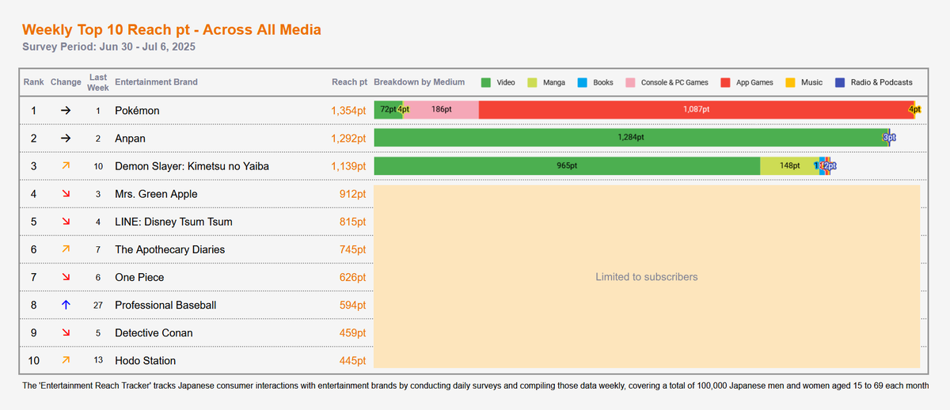This screenshot has height=410, width=950.
Task: Click the Last Week column header
Action: [x=98, y=82]
